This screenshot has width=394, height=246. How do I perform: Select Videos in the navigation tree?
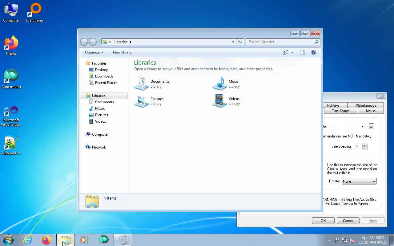click(x=100, y=121)
